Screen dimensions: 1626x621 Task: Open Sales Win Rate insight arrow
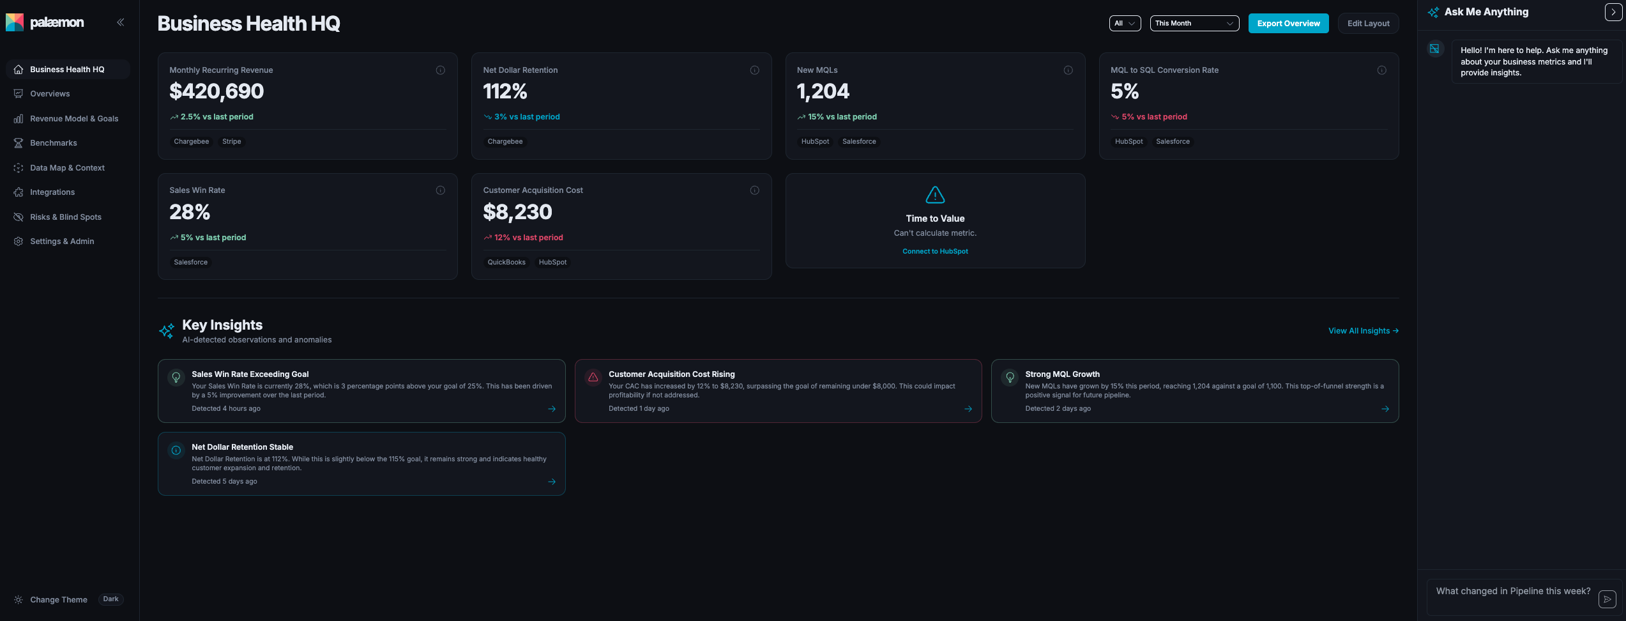coord(552,409)
